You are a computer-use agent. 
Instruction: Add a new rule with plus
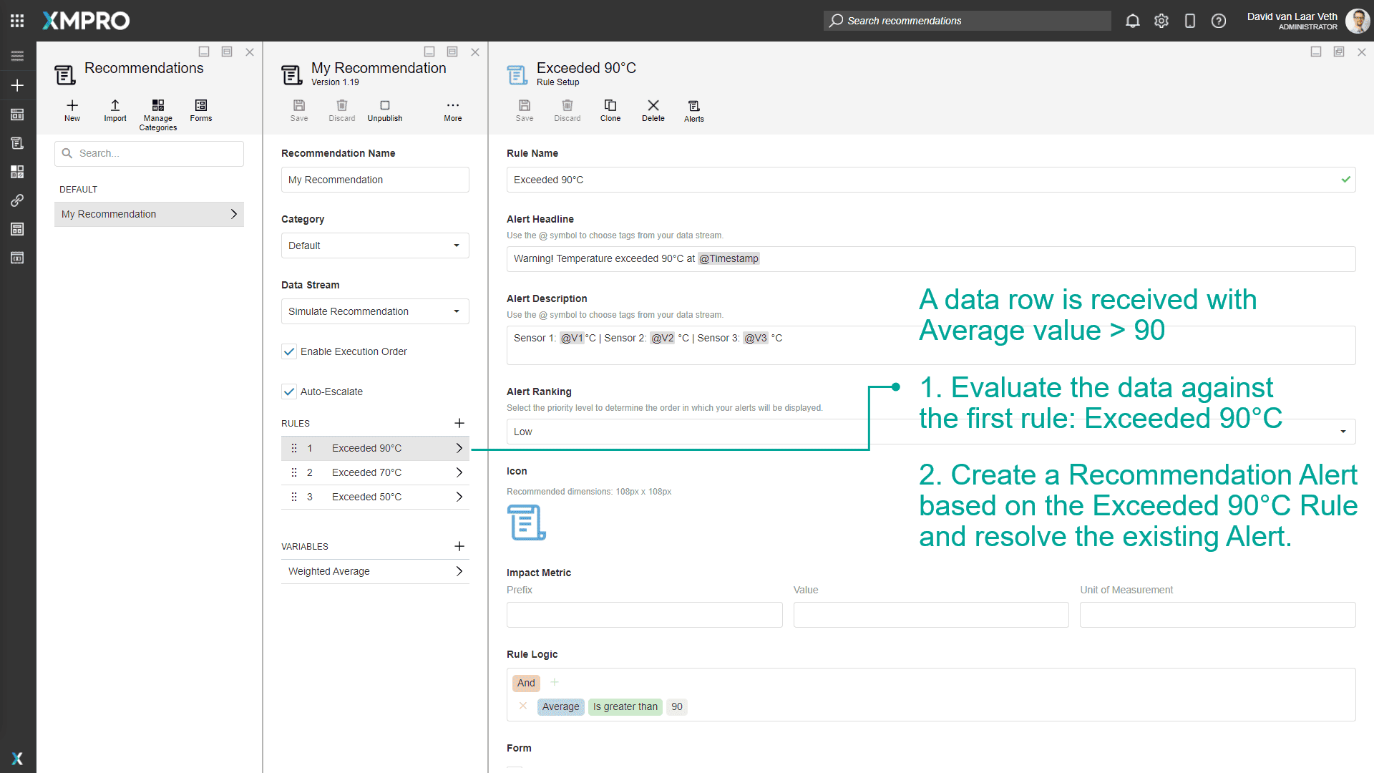pos(459,423)
